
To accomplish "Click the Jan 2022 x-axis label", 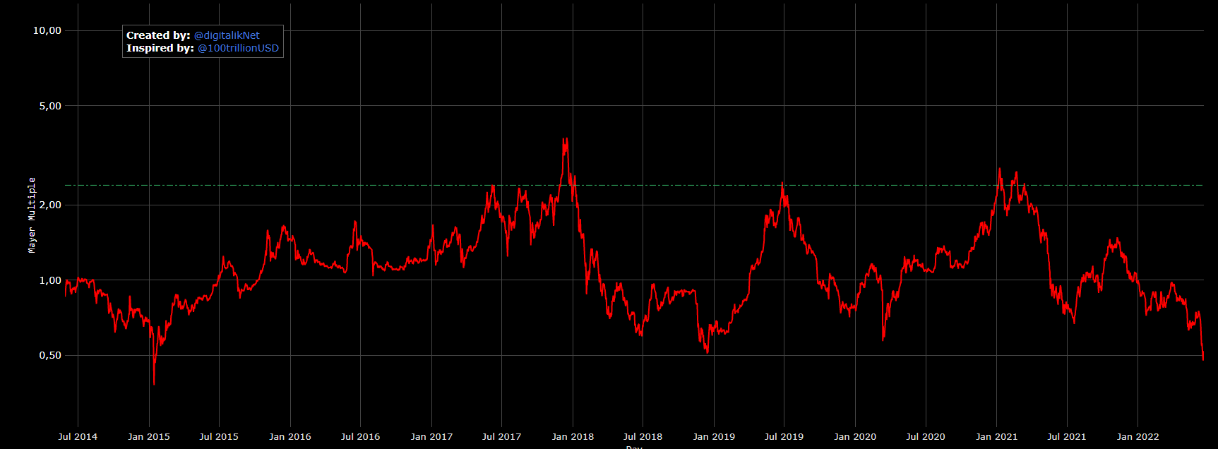I will click(x=1138, y=436).
